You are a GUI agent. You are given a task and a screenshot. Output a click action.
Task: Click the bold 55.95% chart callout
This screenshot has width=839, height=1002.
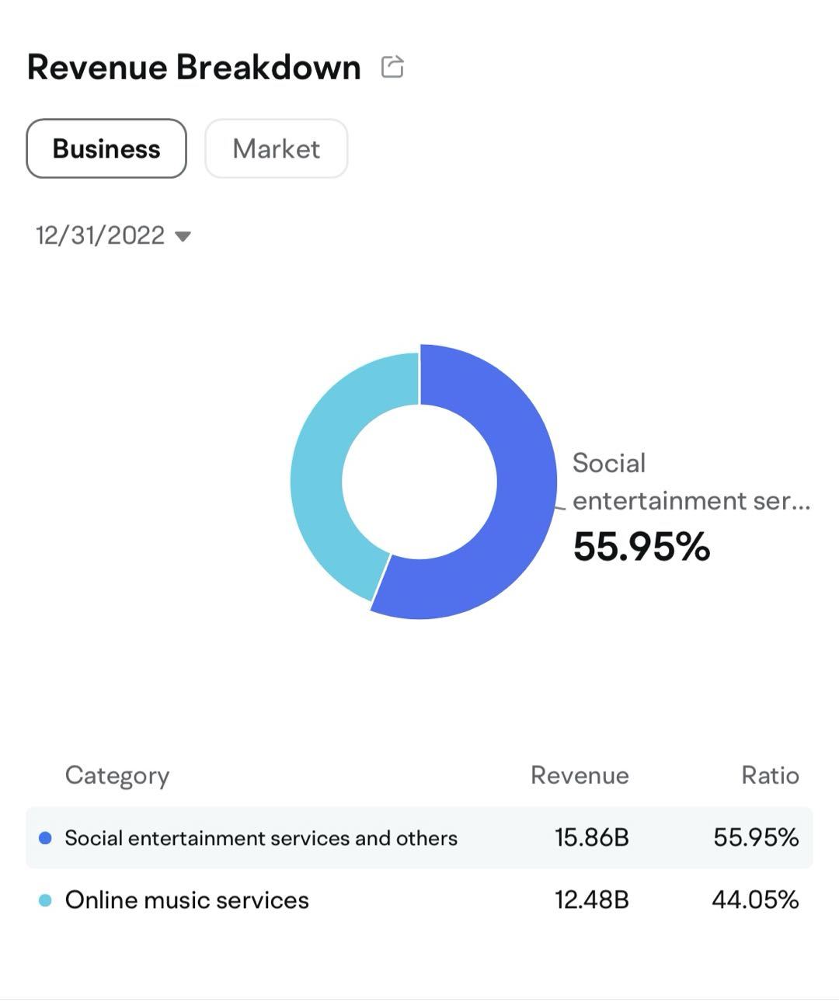click(x=642, y=546)
